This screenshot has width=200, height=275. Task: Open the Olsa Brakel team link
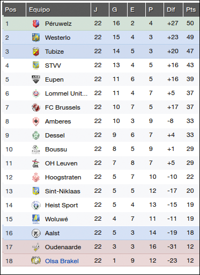62,261
